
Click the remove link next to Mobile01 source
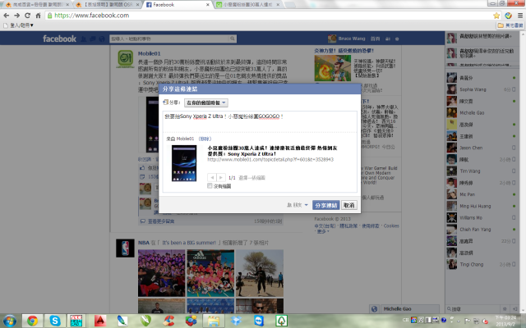tap(205, 139)
